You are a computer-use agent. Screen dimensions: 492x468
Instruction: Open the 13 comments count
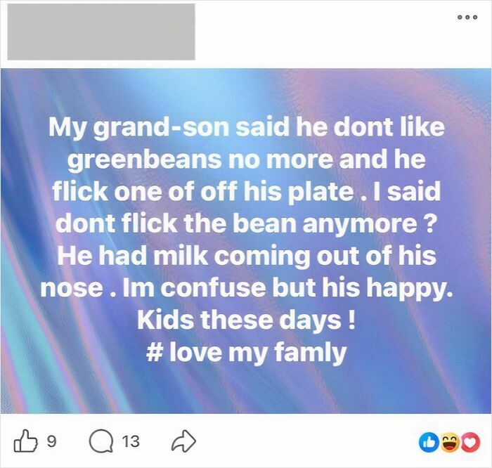point(130,441)
